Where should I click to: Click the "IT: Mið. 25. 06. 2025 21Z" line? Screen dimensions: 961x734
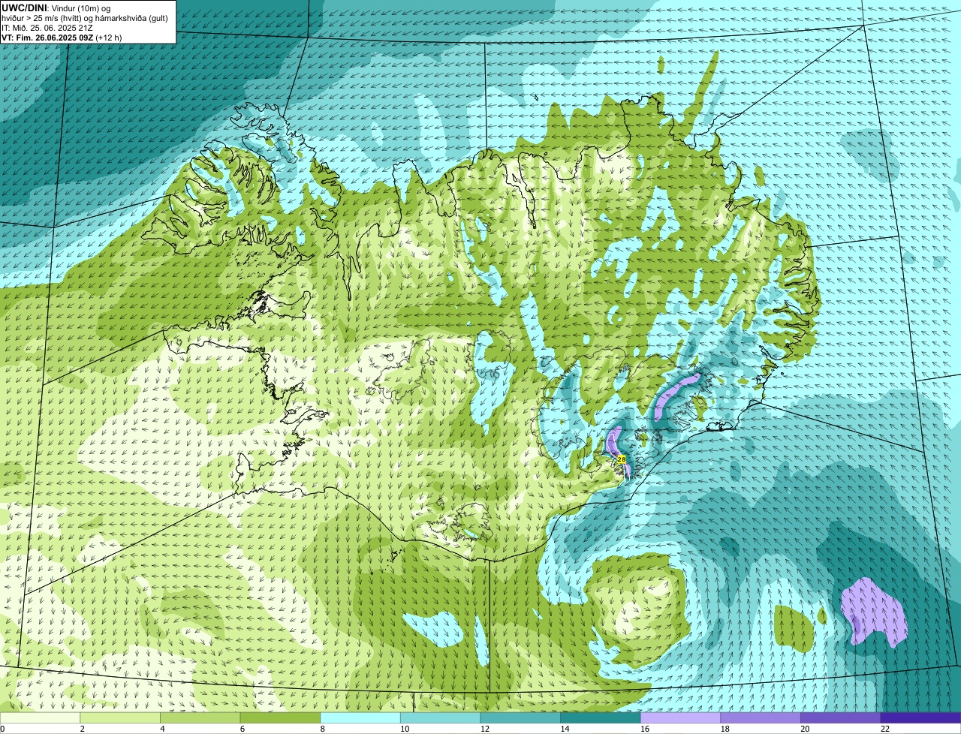tap(47, 27)
